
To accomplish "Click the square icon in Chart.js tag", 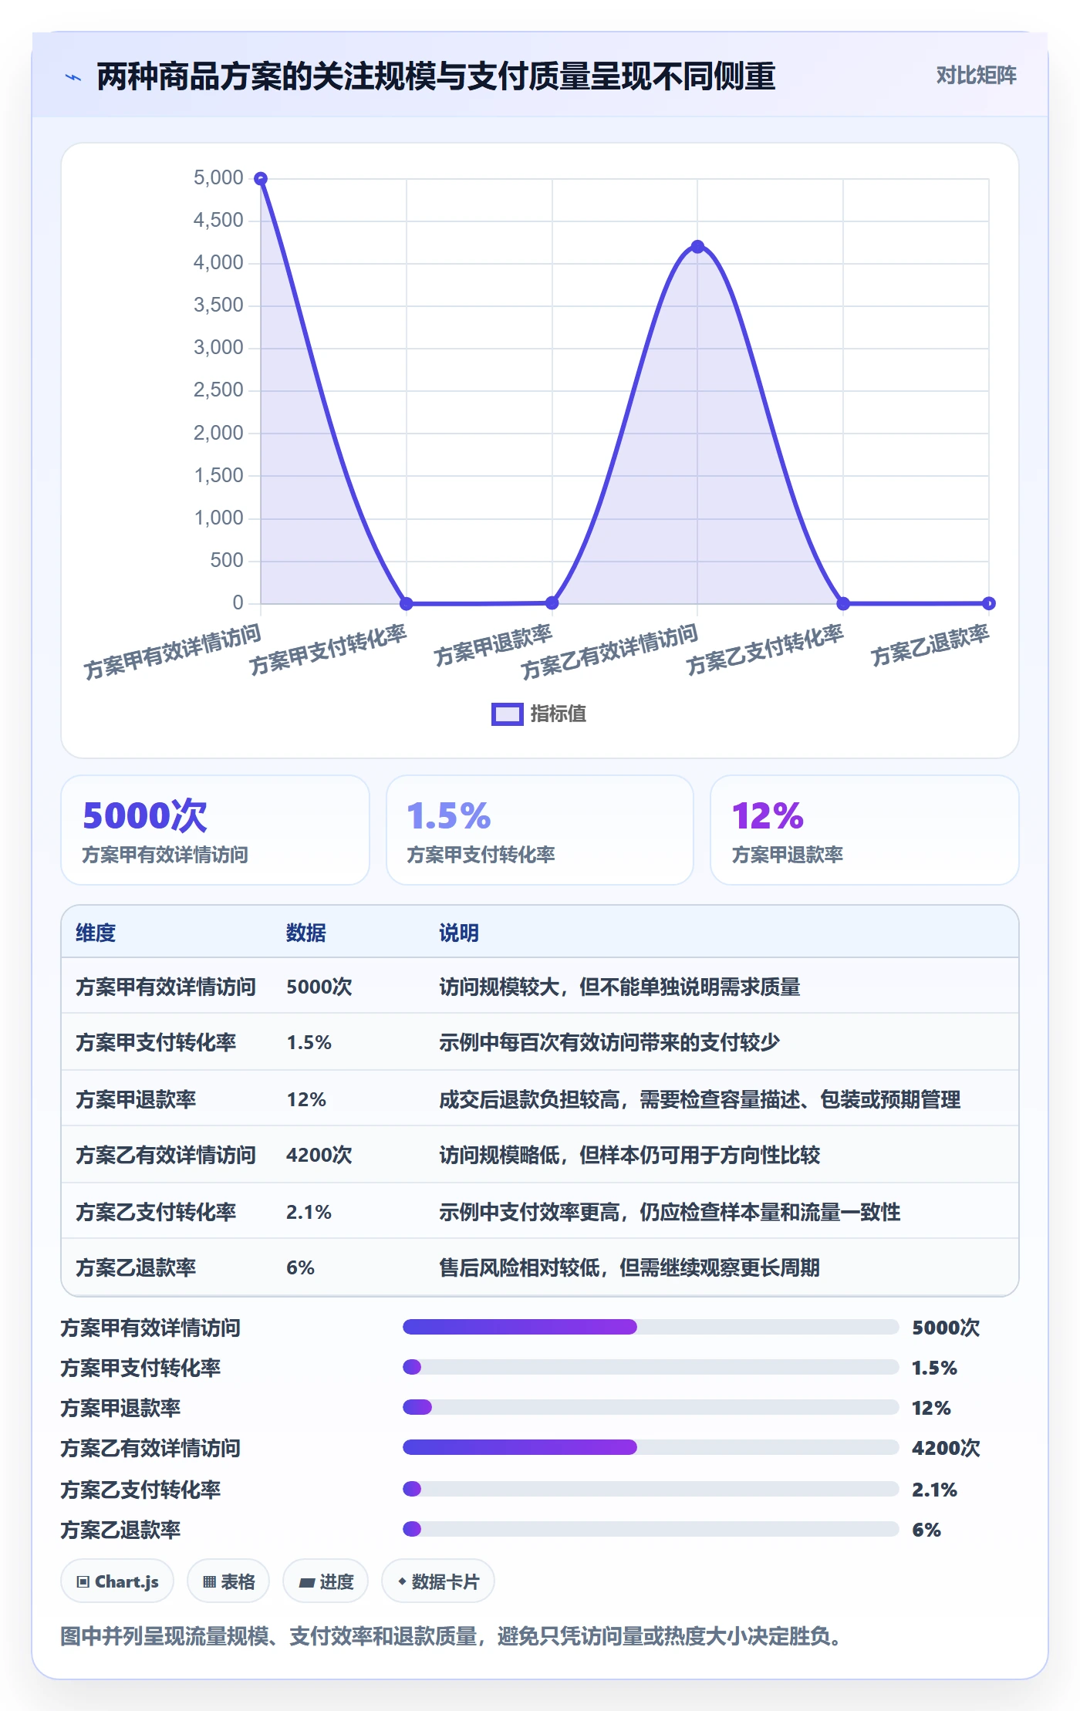I will pyautogui.click(x=83, y=1582).
